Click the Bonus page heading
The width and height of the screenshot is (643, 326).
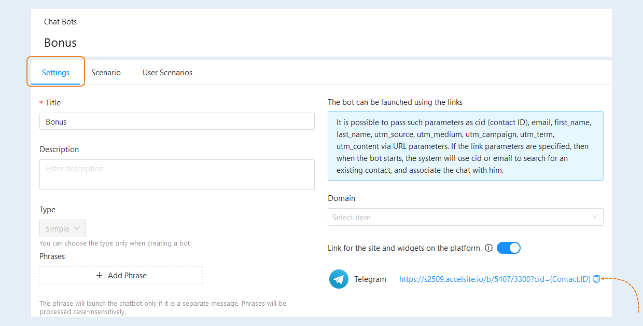coord(60,43)
